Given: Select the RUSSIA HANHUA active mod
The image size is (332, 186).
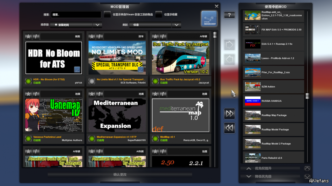Looking at the screenshot, I should point(273,101).
